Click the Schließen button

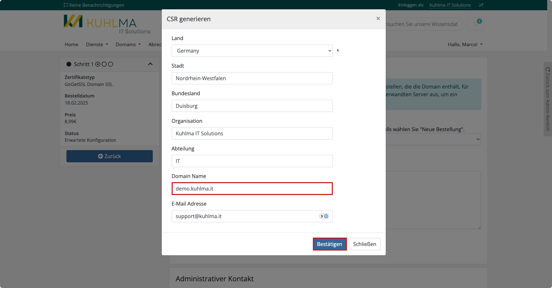coord(365,244)
